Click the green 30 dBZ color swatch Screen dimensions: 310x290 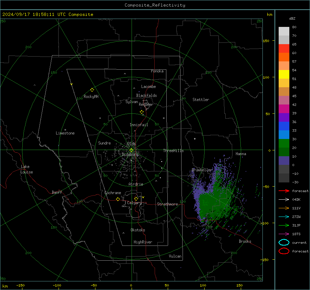pos(284,143)
